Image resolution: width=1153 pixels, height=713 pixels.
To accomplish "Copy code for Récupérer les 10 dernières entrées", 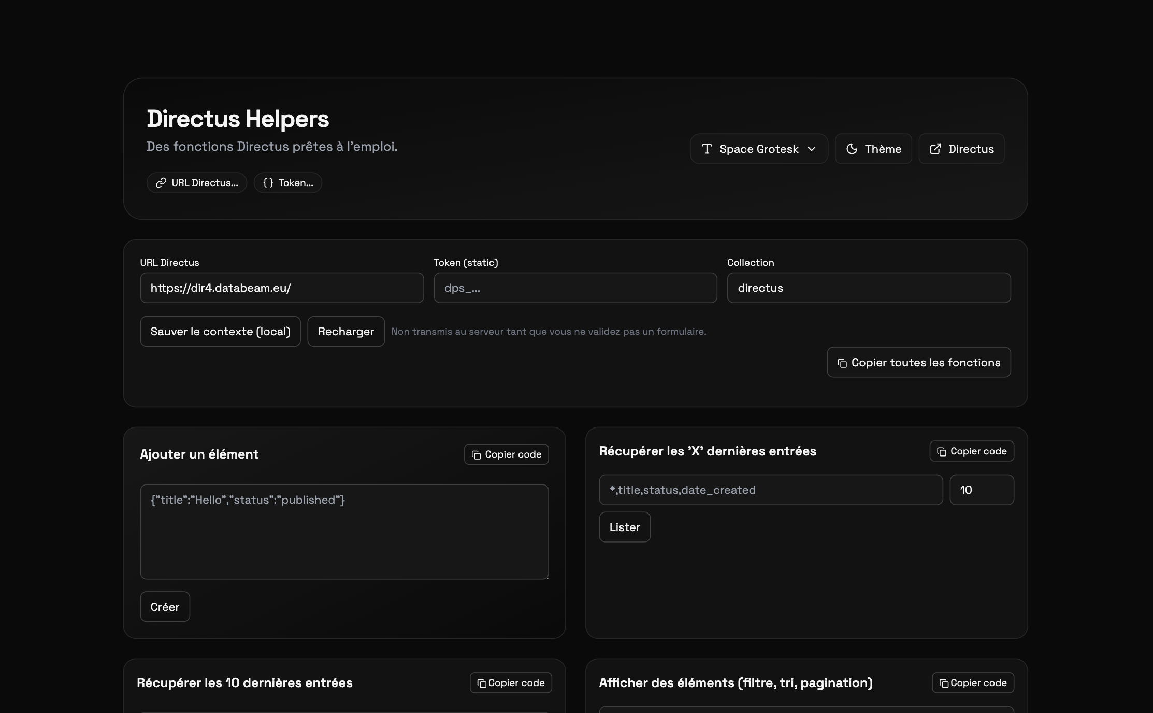I will pyautogui.click(x=511, y=683).
